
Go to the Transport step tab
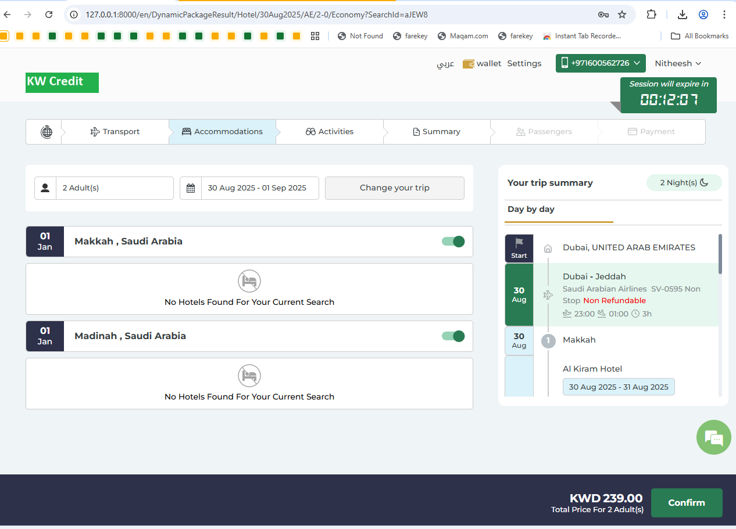[115, 132]
